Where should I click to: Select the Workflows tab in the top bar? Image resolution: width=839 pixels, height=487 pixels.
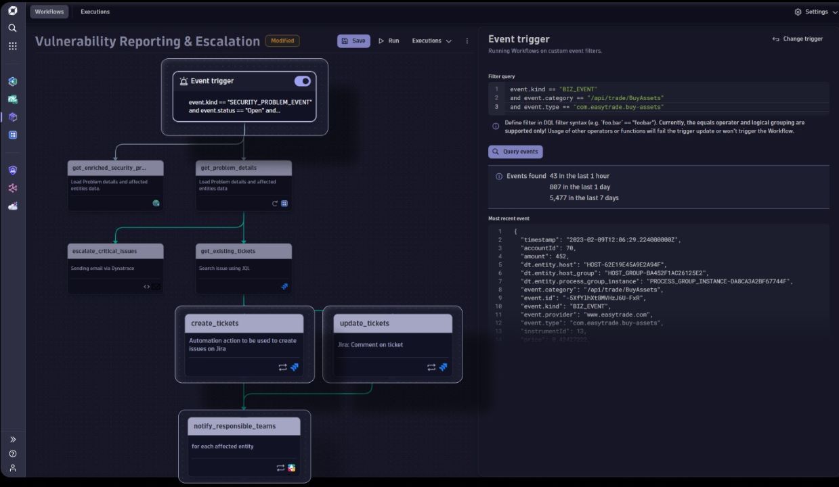(x=49, y=11)
